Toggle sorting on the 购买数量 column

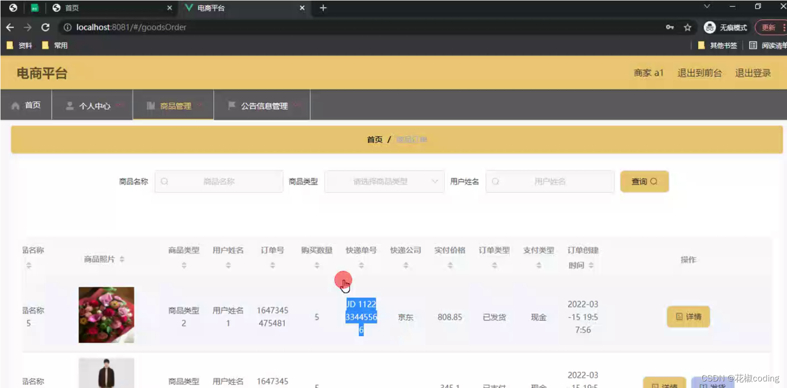point(316,264)
